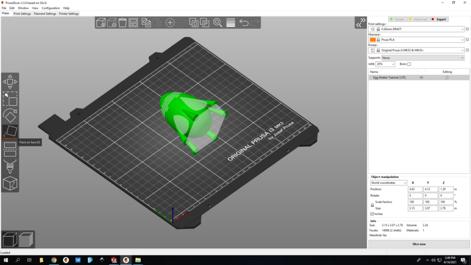
Task: Switch to the Filament Settings tab
Action: tap(45, 14)
